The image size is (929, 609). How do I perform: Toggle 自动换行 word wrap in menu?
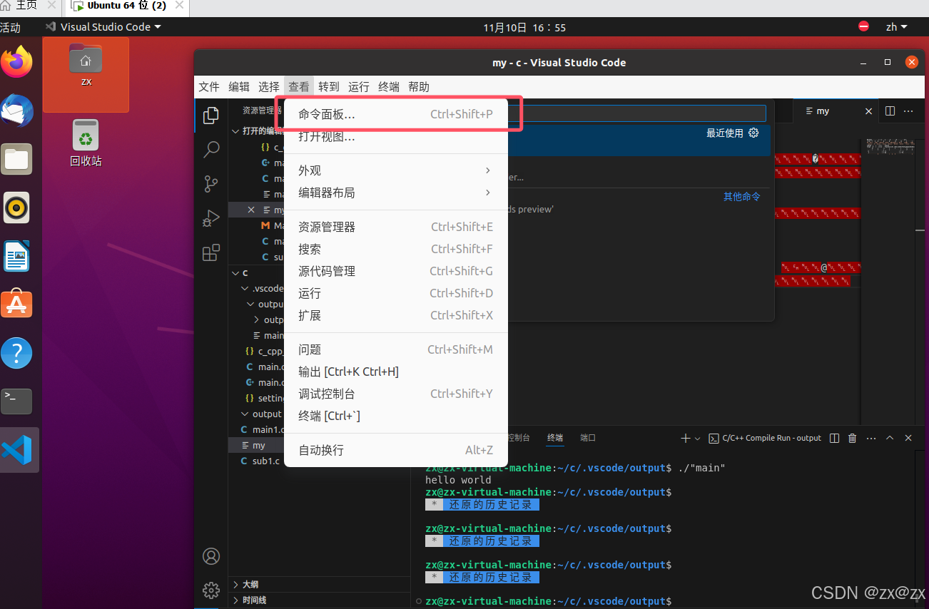(x=396, y=450)
